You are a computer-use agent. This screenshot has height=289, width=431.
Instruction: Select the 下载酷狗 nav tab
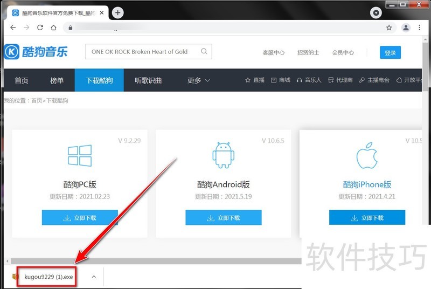(x=99, y=80)
